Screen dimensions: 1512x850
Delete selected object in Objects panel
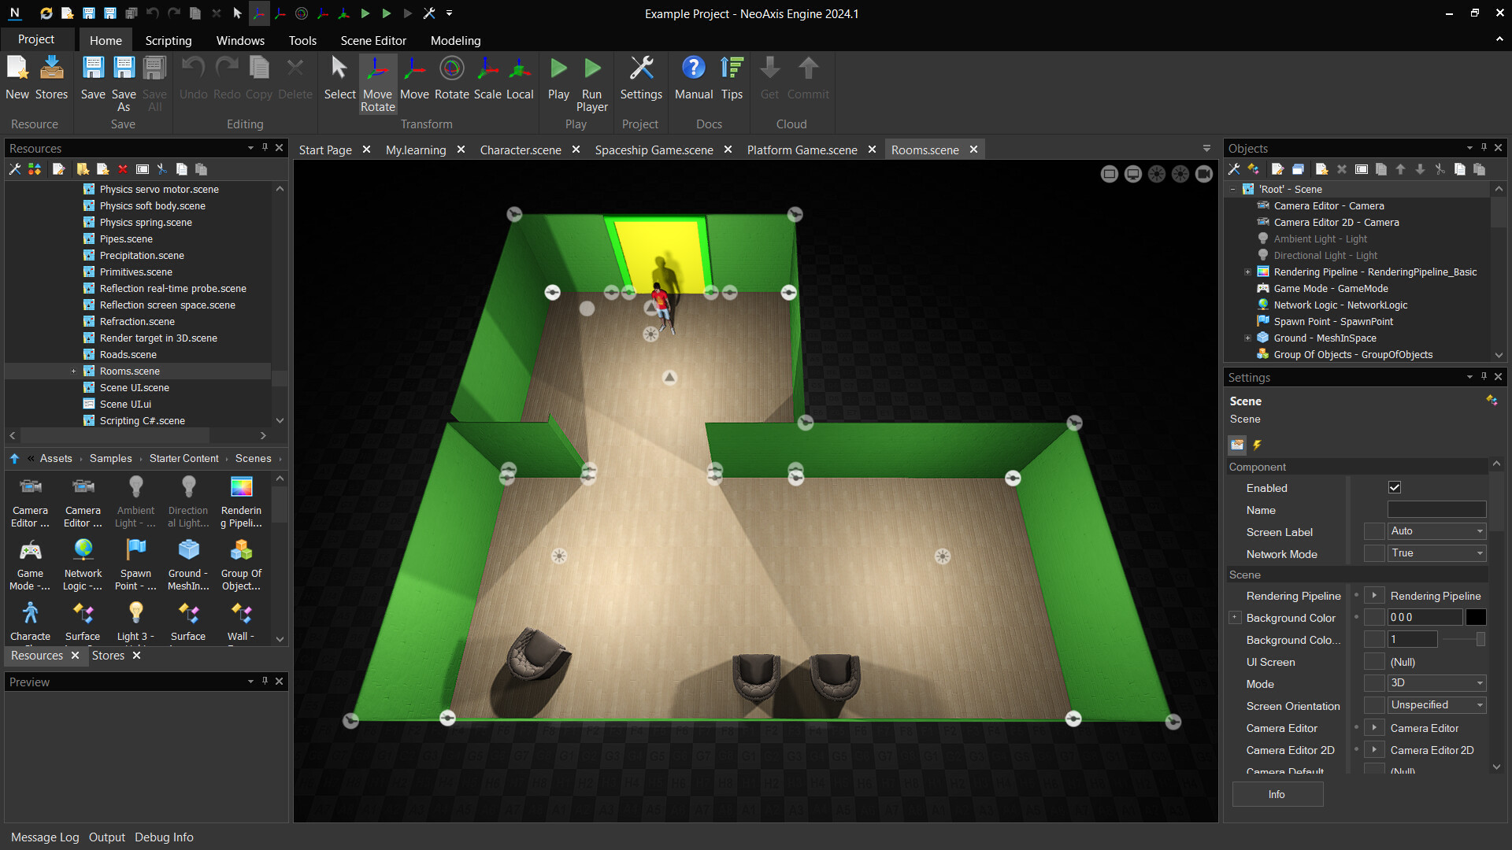(x=1341, y=169)
